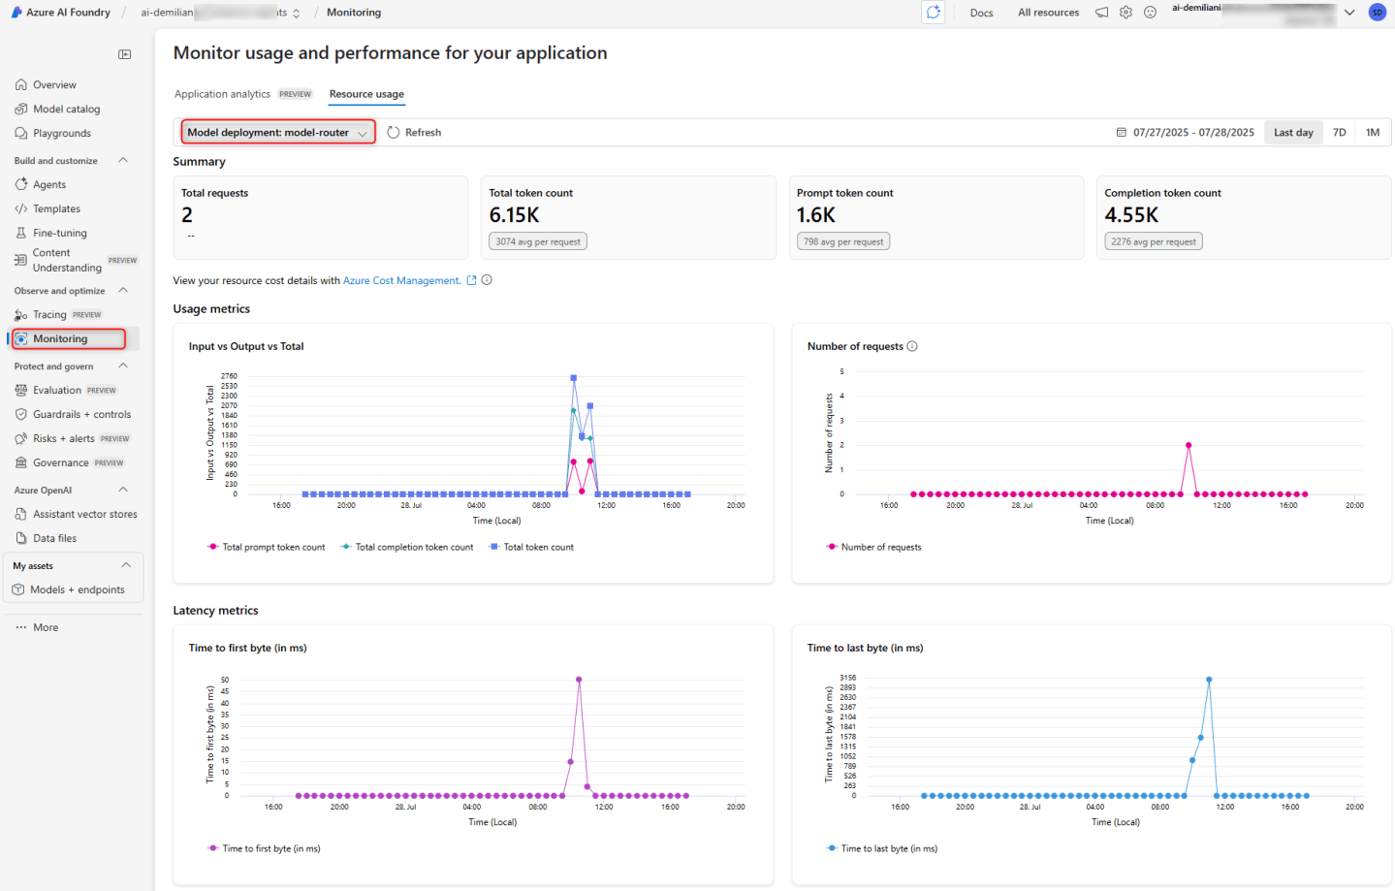Screen dimensions: 1395x891
Task: Click the smiley face feedback icon
Action: tap(1150, 13)
